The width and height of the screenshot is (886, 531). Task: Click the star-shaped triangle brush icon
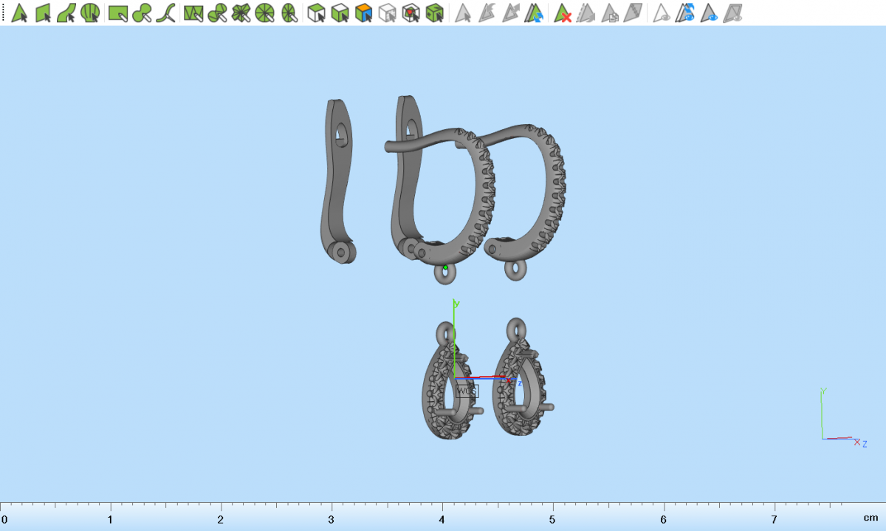241,13
